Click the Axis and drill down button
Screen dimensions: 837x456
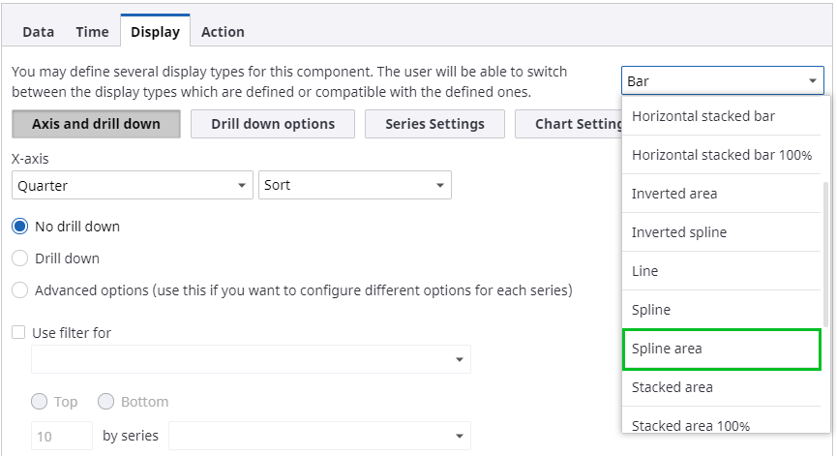pyautogui.click(x=96, y=124)
